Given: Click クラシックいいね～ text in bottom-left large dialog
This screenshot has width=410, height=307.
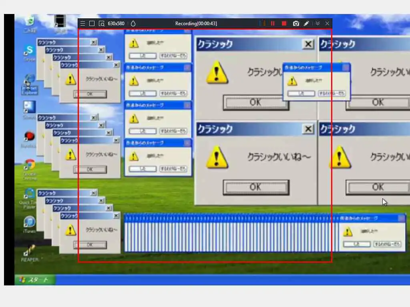Looking at the screenshot, I should (279, 157).
